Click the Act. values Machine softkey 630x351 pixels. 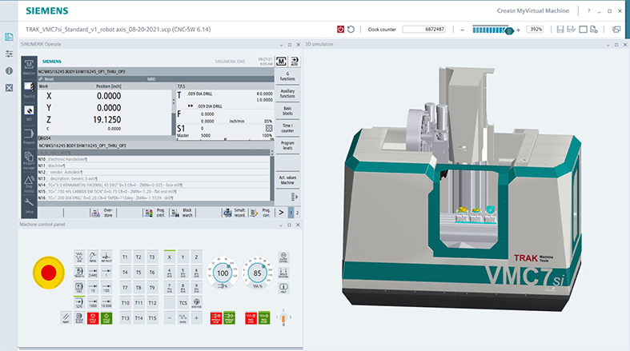287,180
